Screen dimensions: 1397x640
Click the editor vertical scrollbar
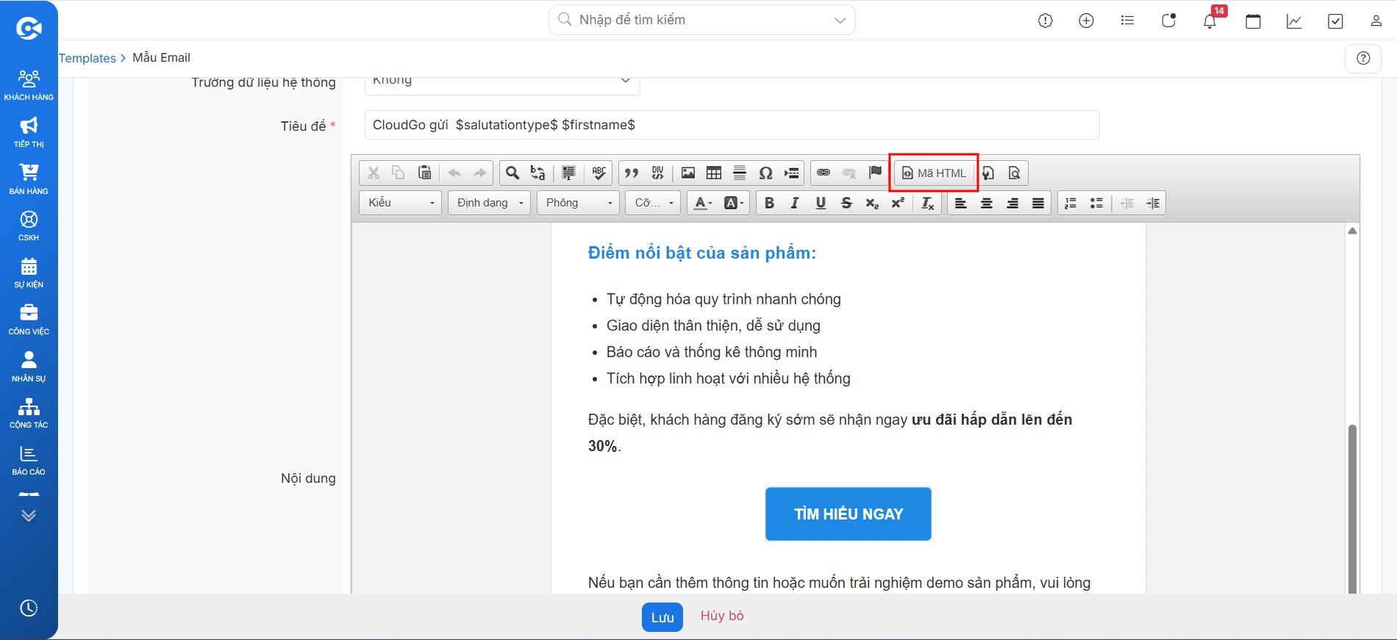(1352, 508)
